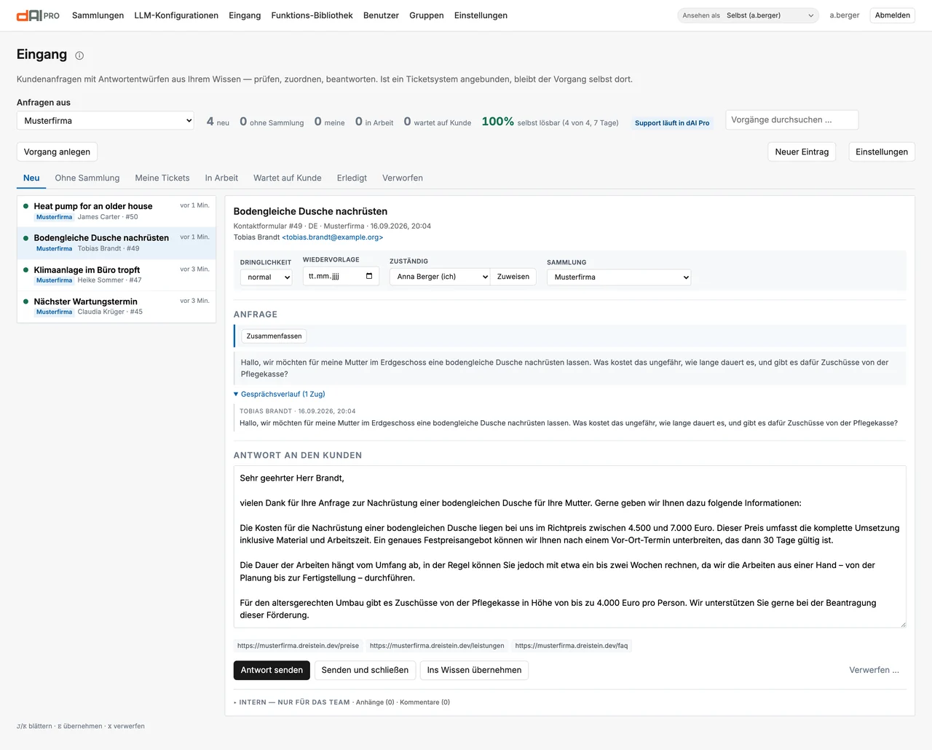Open the Benutzer menu item
Screen dimensions: 932x750
pos(381,15)
